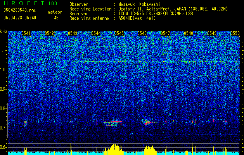Click the 0547 time marker
This screenshot has height=155, width=244.
coord(165,33)
